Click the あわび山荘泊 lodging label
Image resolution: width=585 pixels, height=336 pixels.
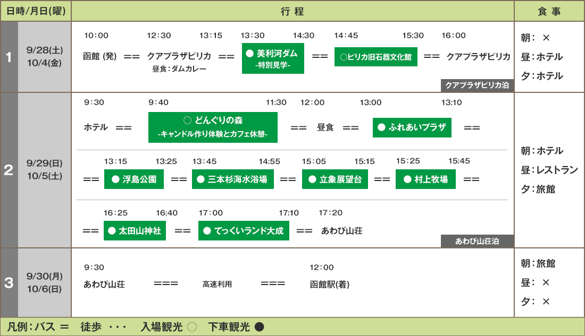[x=477, y=241]
